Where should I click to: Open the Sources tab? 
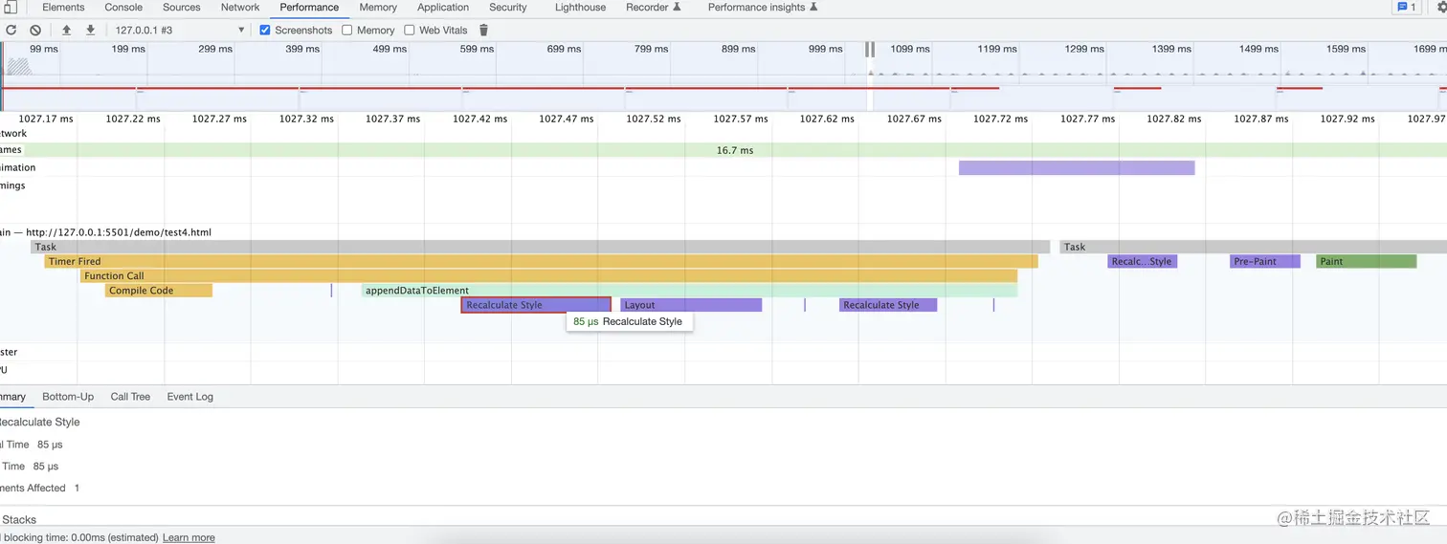coord(182,7)
